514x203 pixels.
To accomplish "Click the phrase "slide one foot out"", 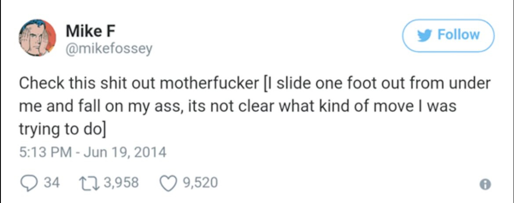I will point(325,84).
